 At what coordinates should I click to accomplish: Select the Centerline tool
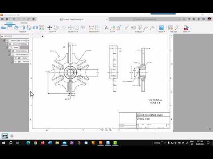[x=64, y=27]
